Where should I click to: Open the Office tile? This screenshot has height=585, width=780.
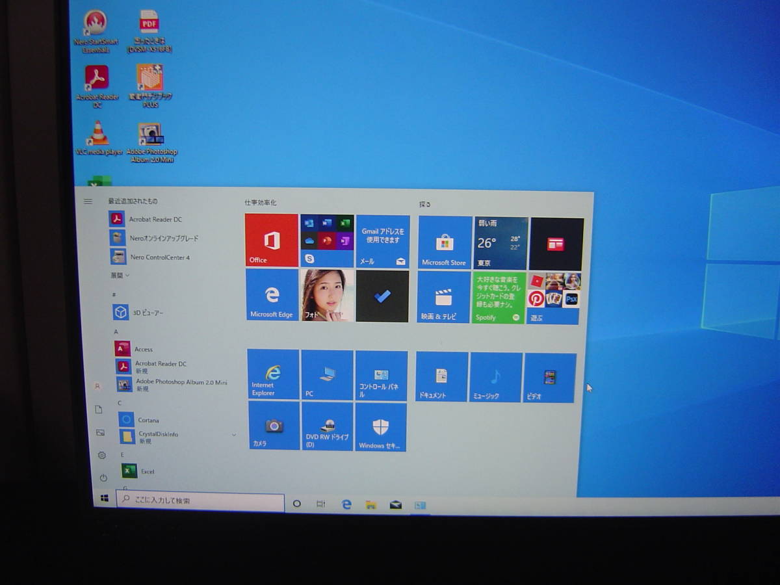pyautogui.click(x=271, y=240)
